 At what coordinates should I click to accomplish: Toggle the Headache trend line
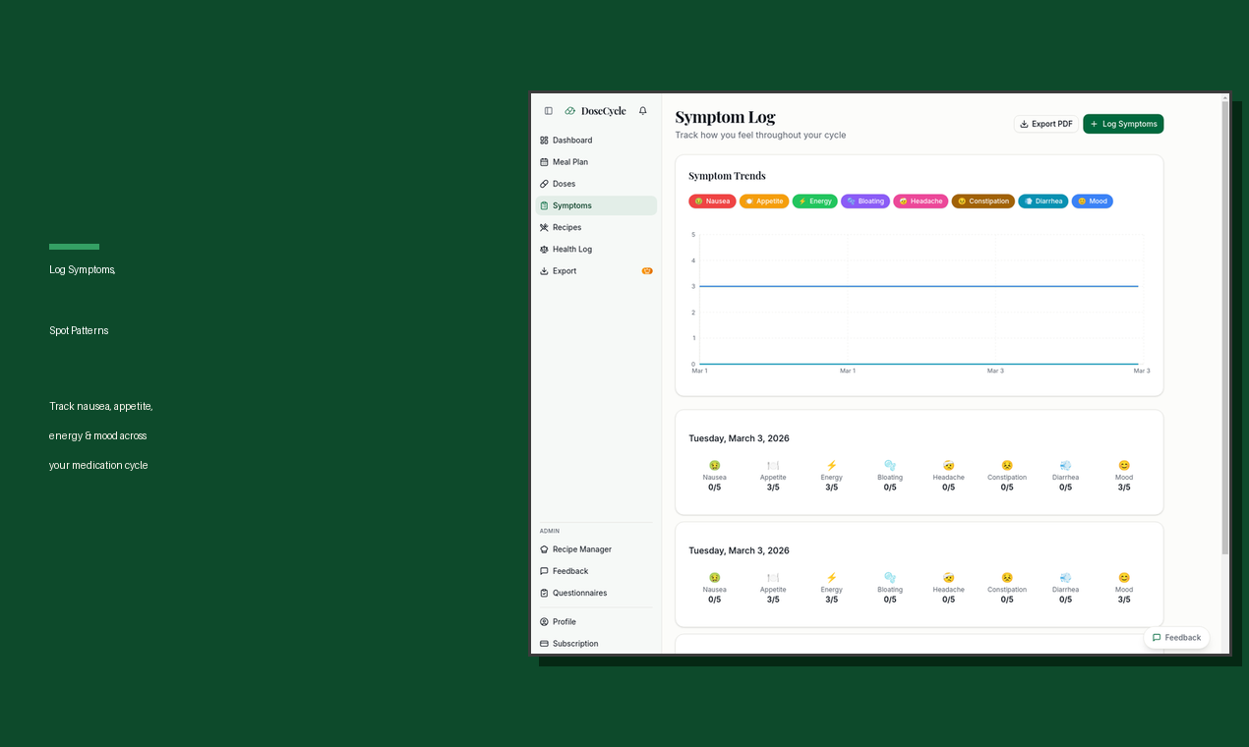(921, 201)
